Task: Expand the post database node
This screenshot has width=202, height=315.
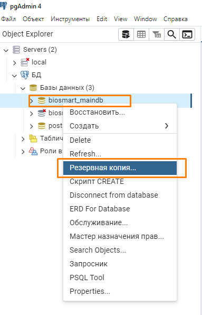Action: pyautogui.click(x=32, y=126)
